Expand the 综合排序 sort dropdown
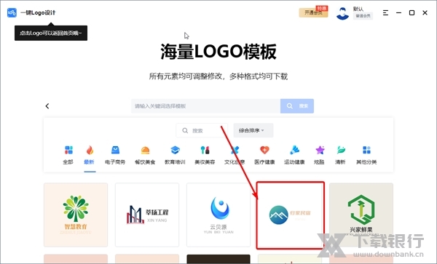This screenshot has width=437, height=264. coord(253,130)
